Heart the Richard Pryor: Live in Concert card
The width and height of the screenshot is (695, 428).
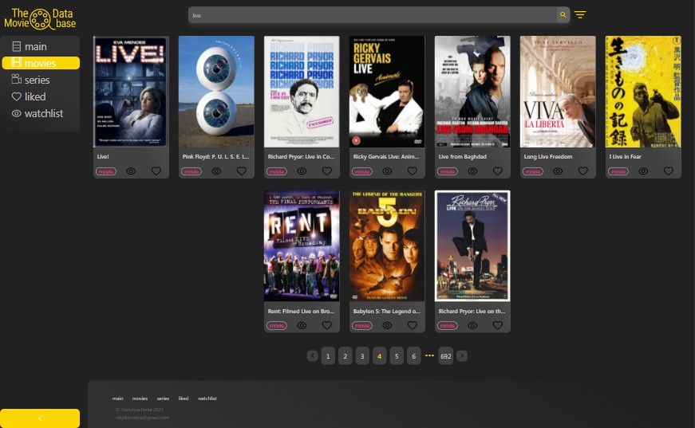pos(327,171)
